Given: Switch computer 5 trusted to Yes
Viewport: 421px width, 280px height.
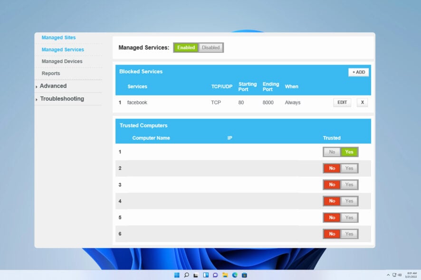Looking at the screenshot, I should [x=349, y=217].
